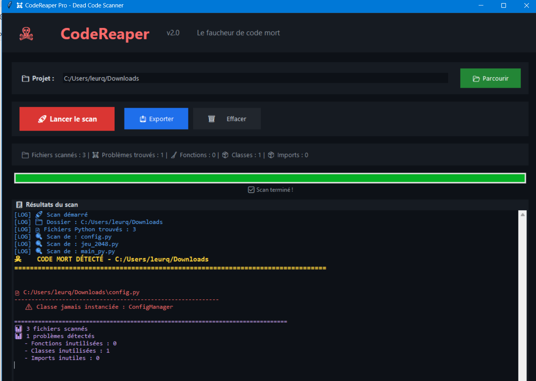Click the red path C:/Users/leurq/Downloads\config.py

(x=81, y=292)
